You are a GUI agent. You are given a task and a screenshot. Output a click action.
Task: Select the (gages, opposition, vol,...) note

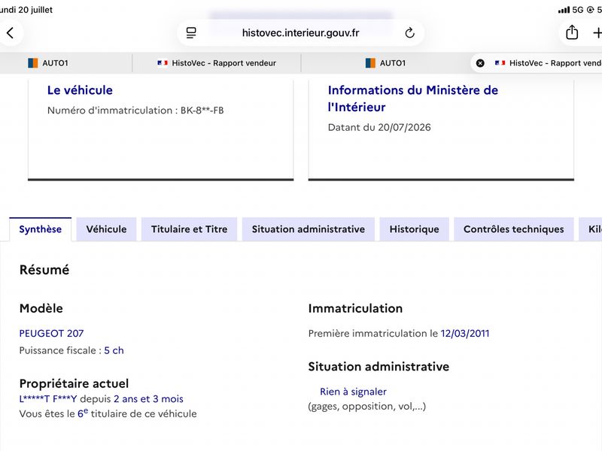click(367, 406)
